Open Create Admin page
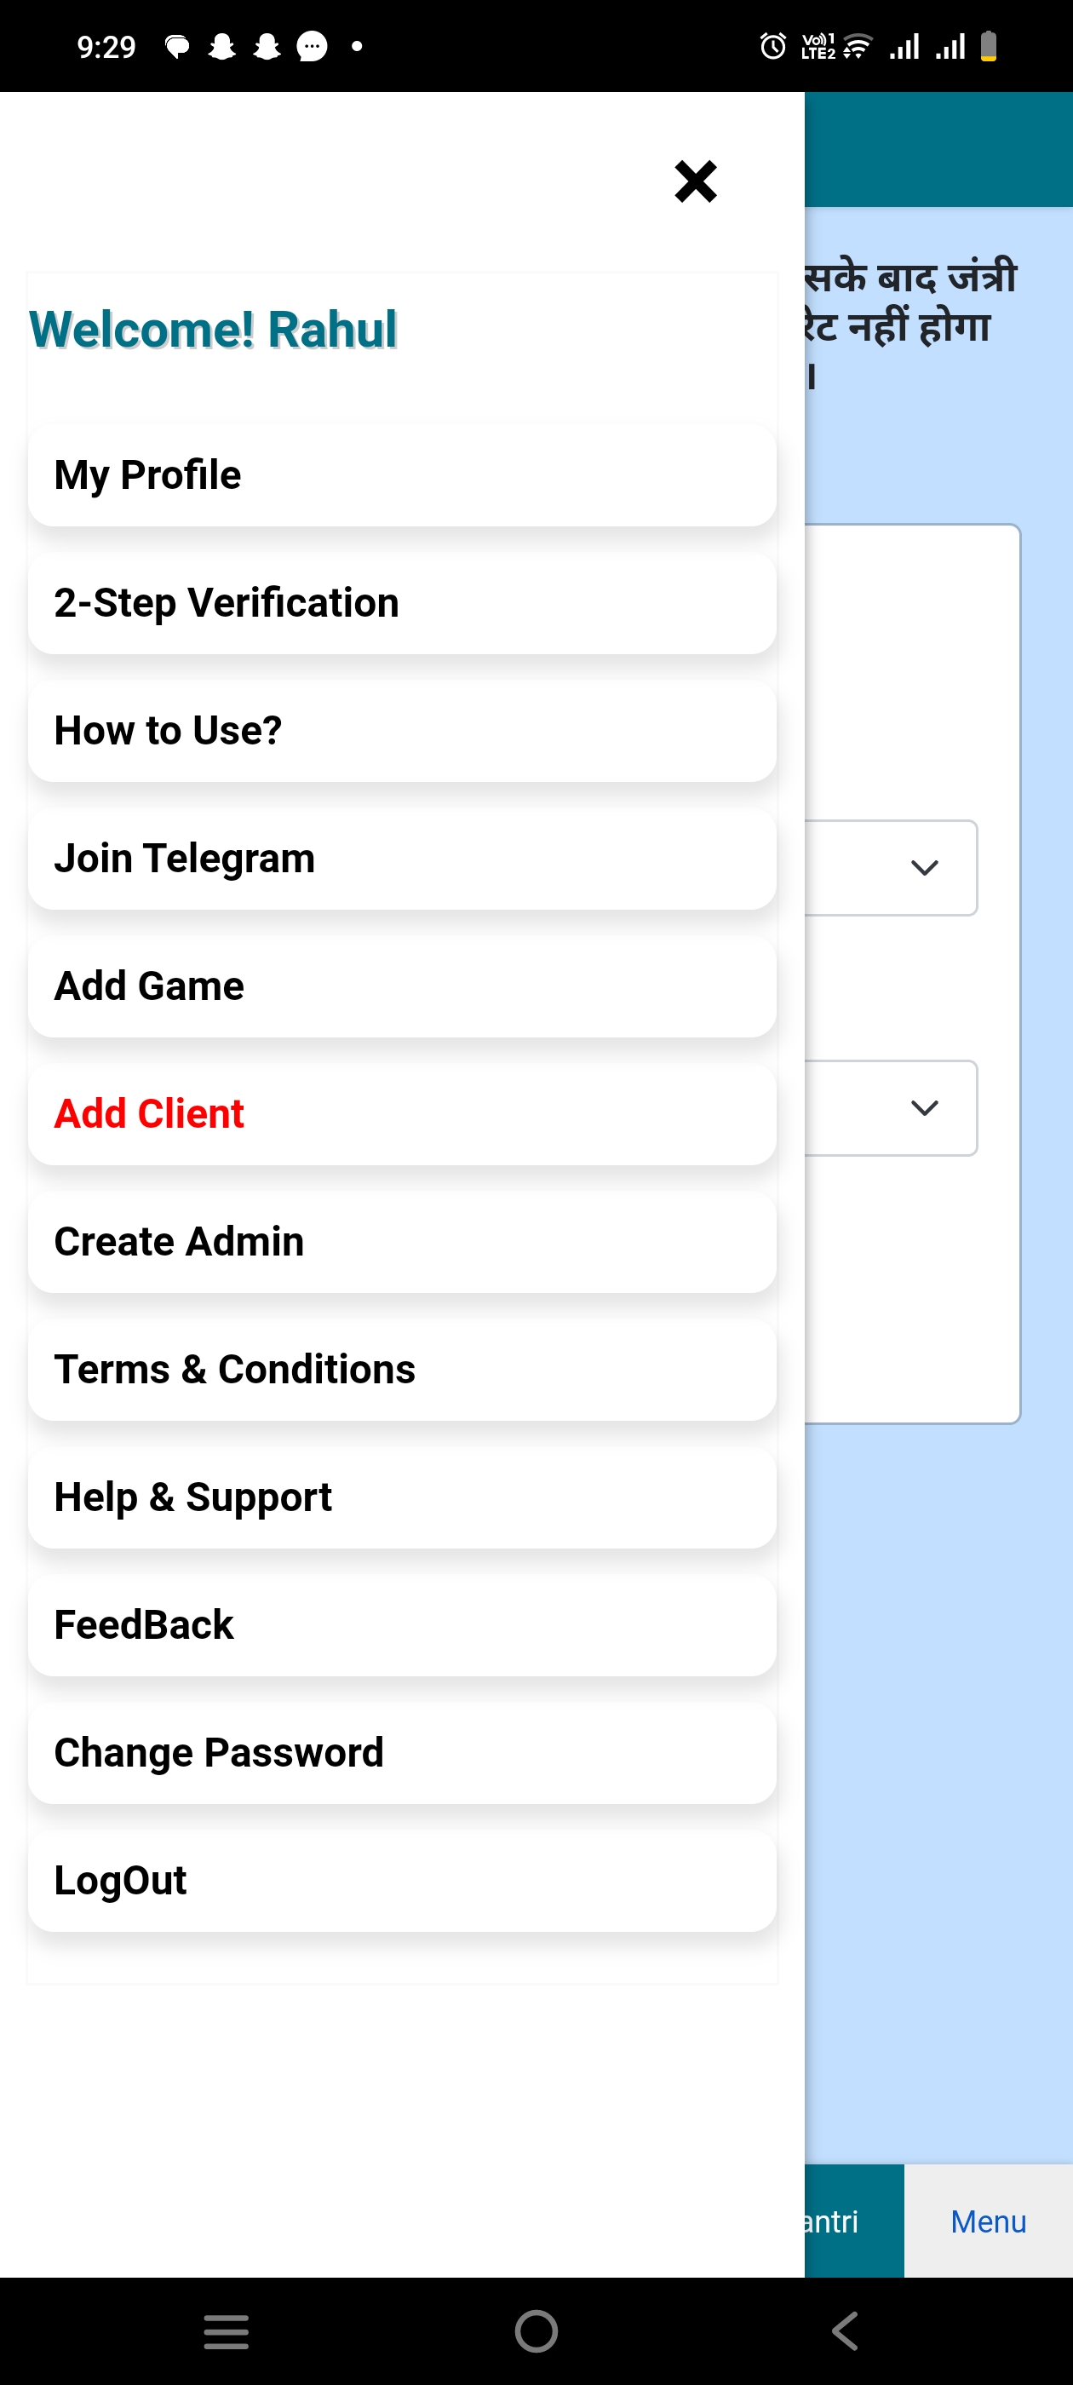The height and width of the screenshot is (2385, 1073). (x=402, y=1242)
